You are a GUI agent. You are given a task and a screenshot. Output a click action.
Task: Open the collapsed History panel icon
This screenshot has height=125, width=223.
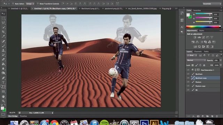click(x=182, y=13)
